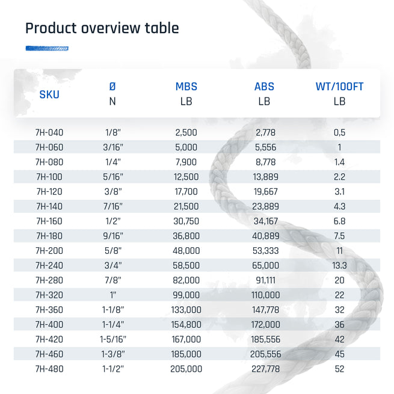This screenshot has width=394, height=394.
Task: Select the 7/16" diameter cell
Action: pos(113,206)
